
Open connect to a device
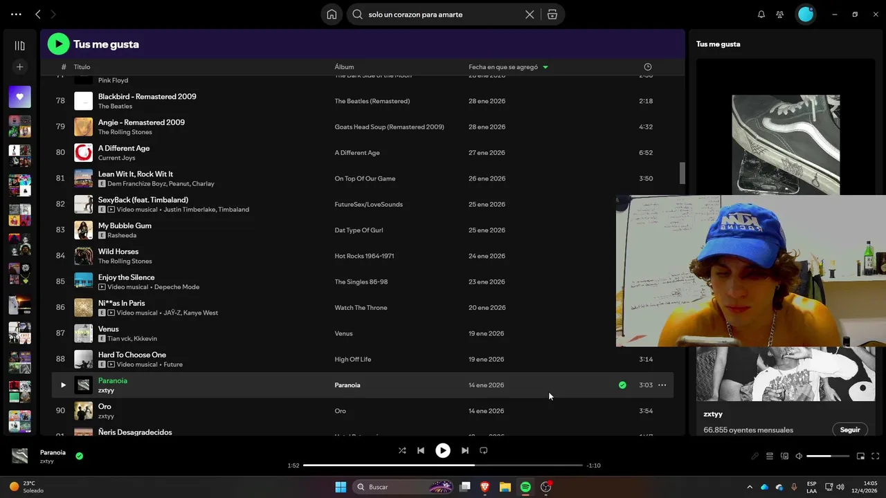tap(784, 456)
